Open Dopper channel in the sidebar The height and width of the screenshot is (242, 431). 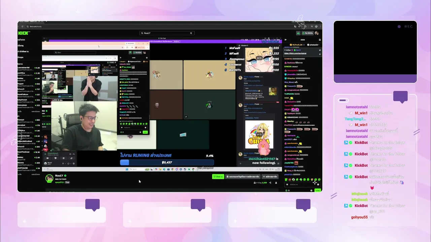point(29,84)
